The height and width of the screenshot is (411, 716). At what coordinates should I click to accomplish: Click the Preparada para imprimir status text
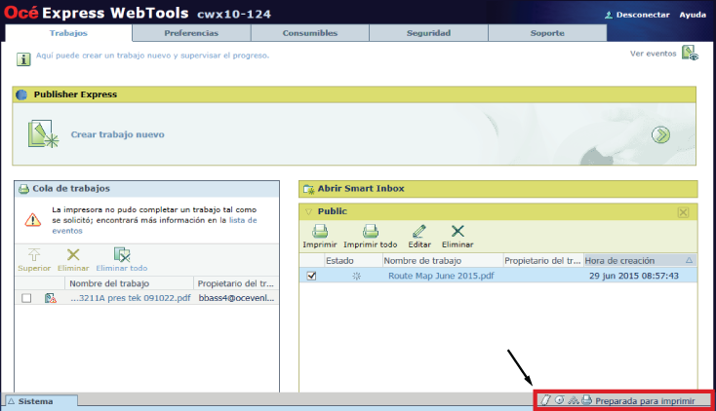click(645, 401)
